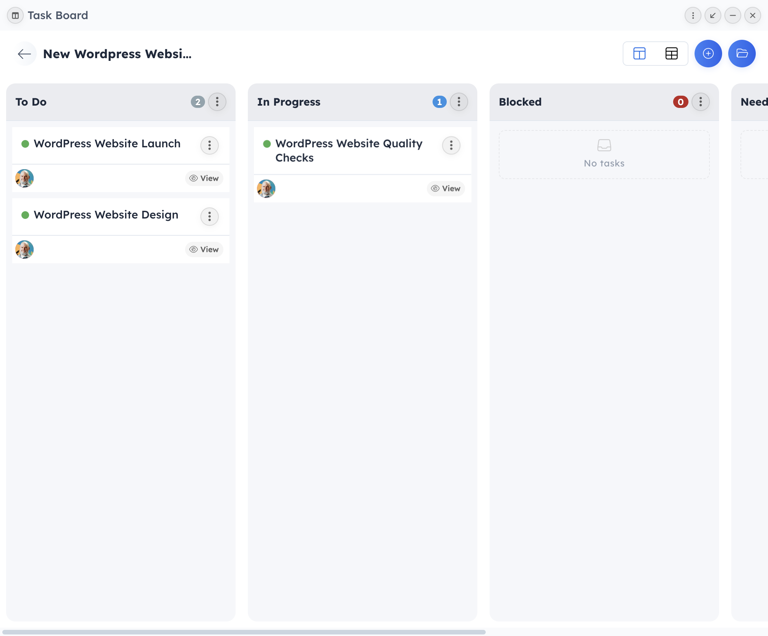Viewport: 768px width, 636px height.
Task: Open WordPress Website Launch card menu
Action: point(210,145)
